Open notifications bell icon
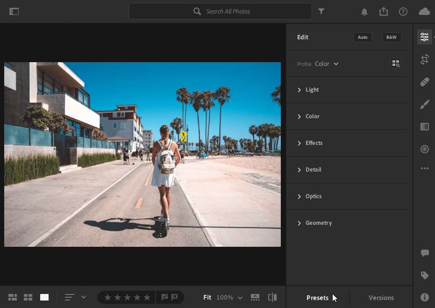The width and height of the screenshot is (435, 308). [364, 12]
